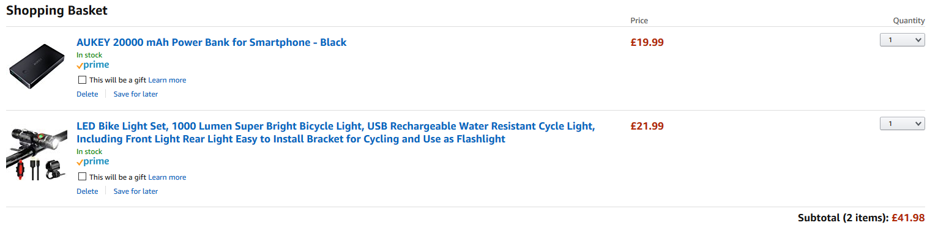Tick gift checkbox for AUKEY power bank

pos(83,80)
